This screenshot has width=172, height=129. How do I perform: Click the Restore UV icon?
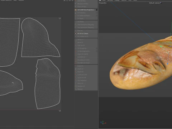[x=76, y=86]
